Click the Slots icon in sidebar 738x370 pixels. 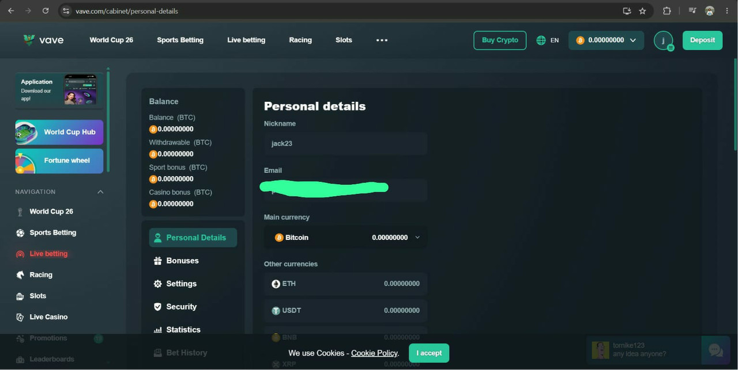(x=20, y=296)
